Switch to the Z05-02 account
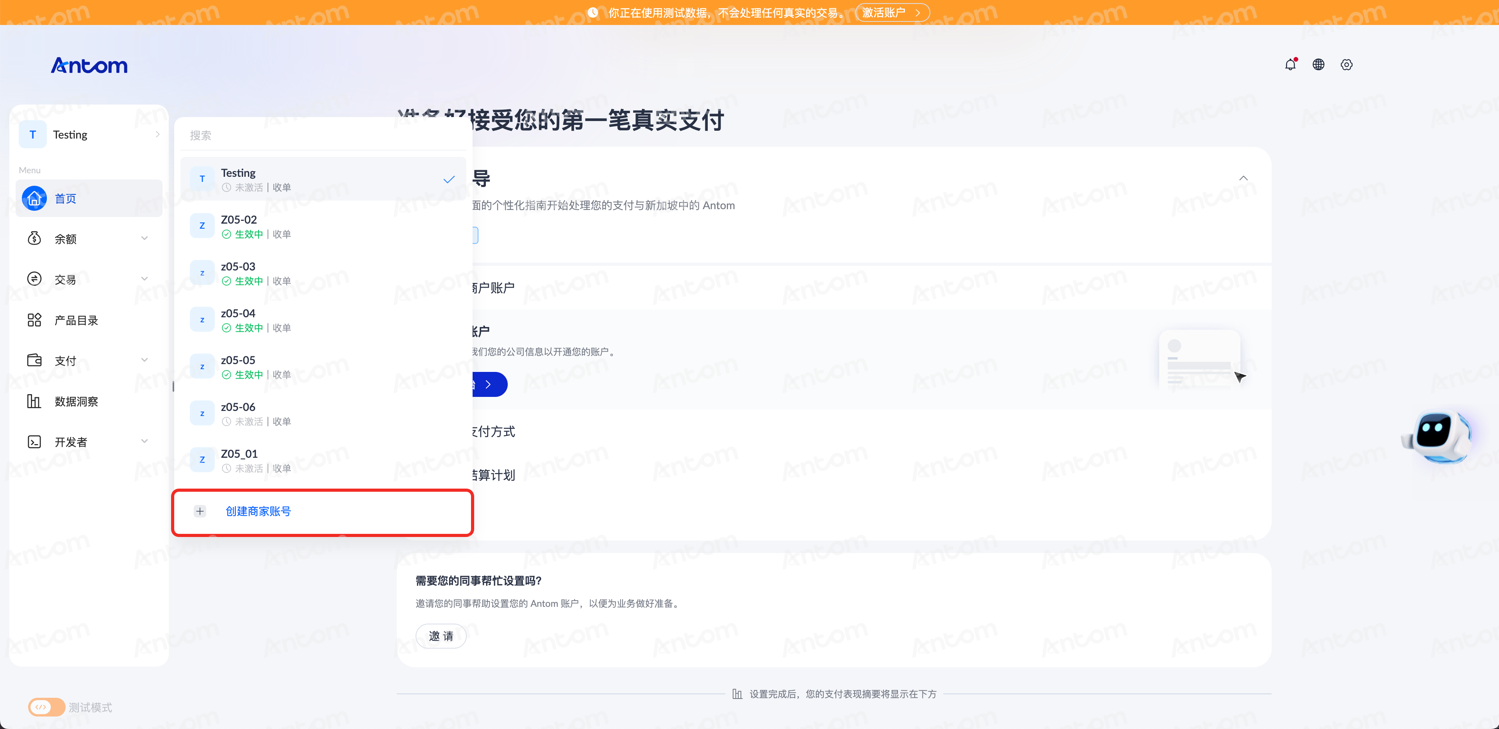This screenshot has height=729, width=1499. [x=323, y=226]
